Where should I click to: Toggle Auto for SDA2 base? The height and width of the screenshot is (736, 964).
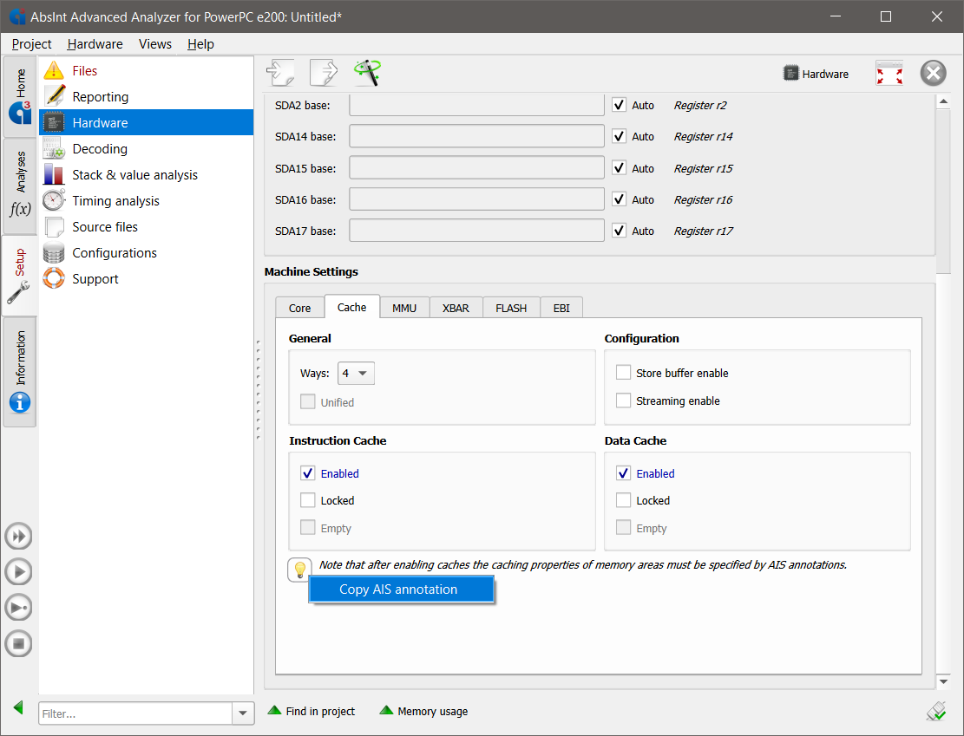click(619, 105)
